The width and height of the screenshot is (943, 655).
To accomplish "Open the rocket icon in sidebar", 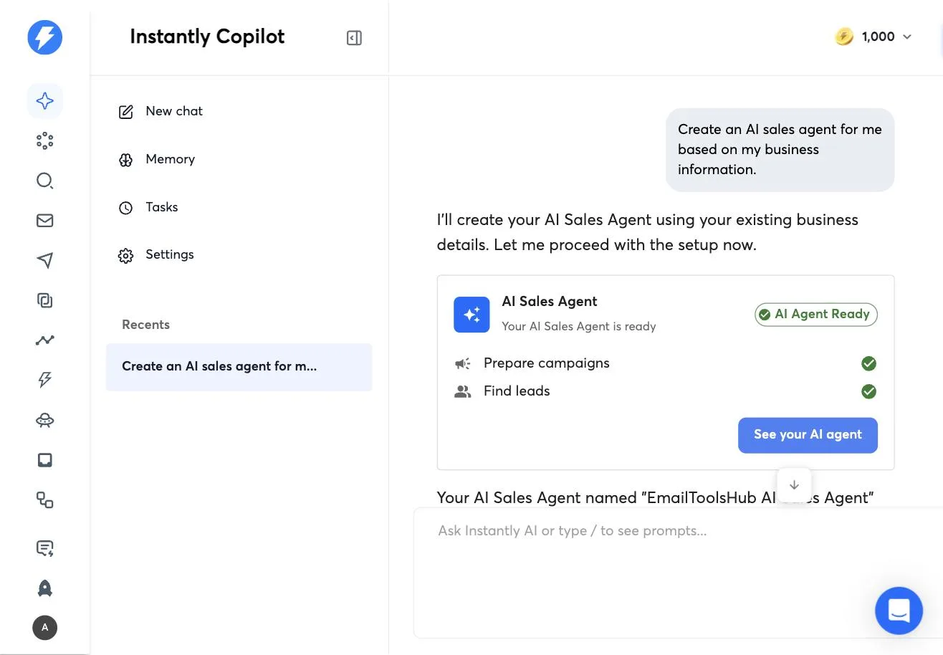I will [44, 588].
